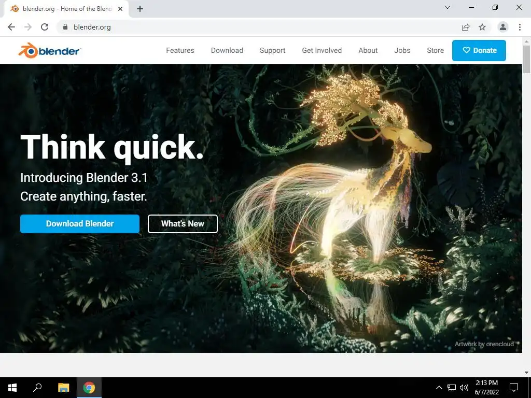The width and height of the screenshot is (531, 398).
Task: Click the Chrome taskbar icon
Action: [89, 388]
